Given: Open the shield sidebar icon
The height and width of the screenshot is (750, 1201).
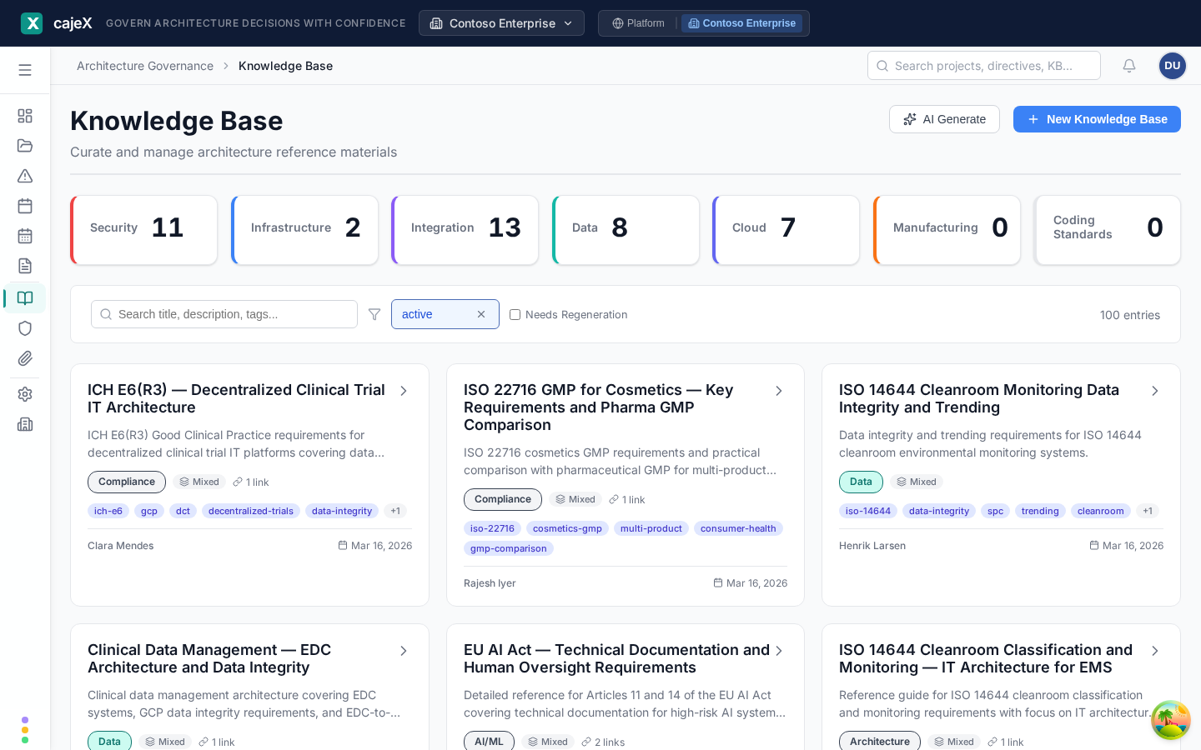Looking at the screenshot, I should point(25,328).
